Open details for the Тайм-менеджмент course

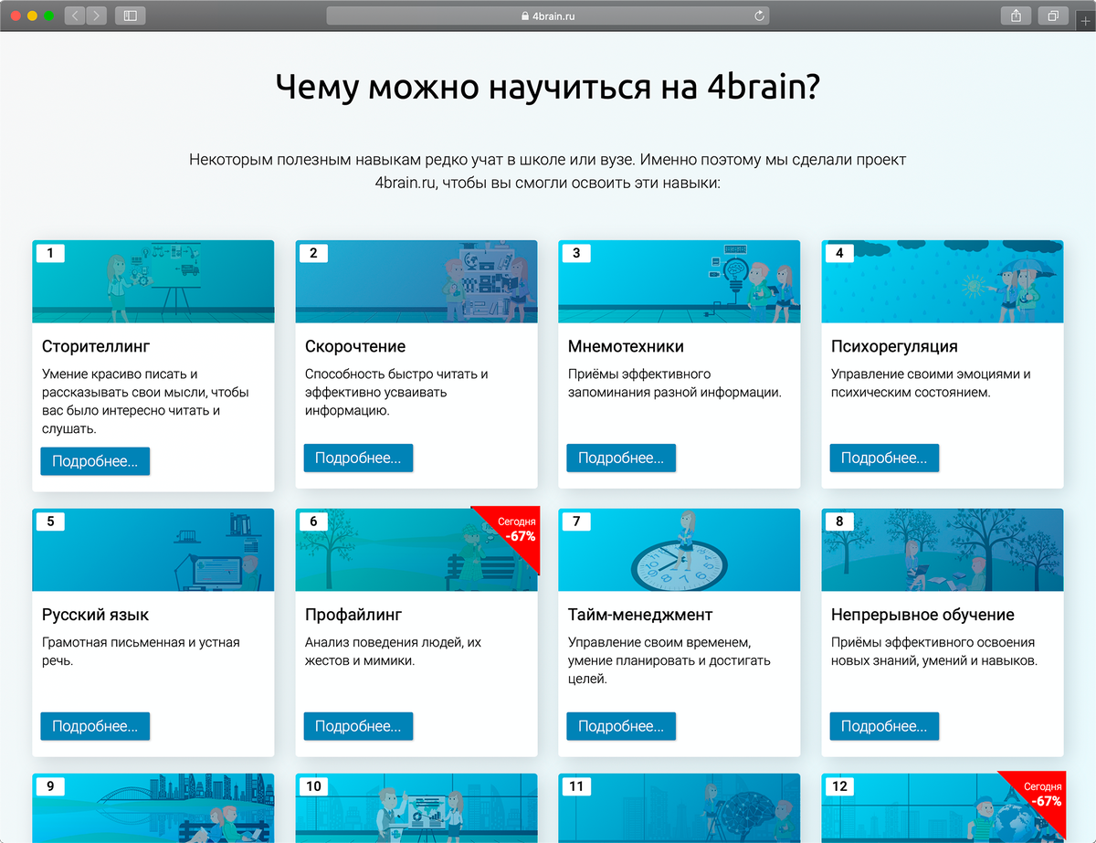pyautogui.click(x=621, y=726)
